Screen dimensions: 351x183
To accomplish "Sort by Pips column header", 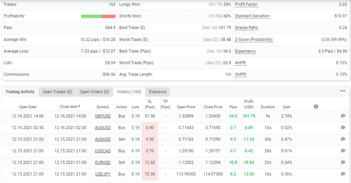I will pyautogui.click(x=233, y=107).
